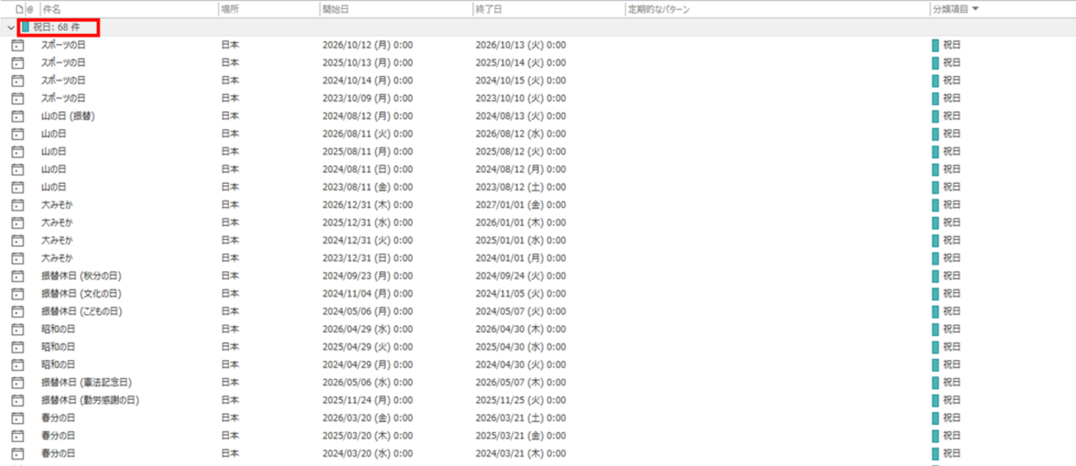Click calendar icon of 山の日 (振替) row
The image size is (1076, 466).
pyautogui.click(x=17, y=116)
